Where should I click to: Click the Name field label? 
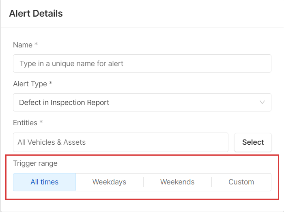pyautogui.click(x=23, y=45)
